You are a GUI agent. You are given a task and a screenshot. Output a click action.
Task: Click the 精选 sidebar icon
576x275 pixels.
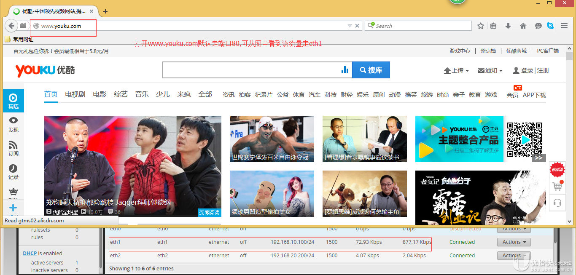point(13,101)
